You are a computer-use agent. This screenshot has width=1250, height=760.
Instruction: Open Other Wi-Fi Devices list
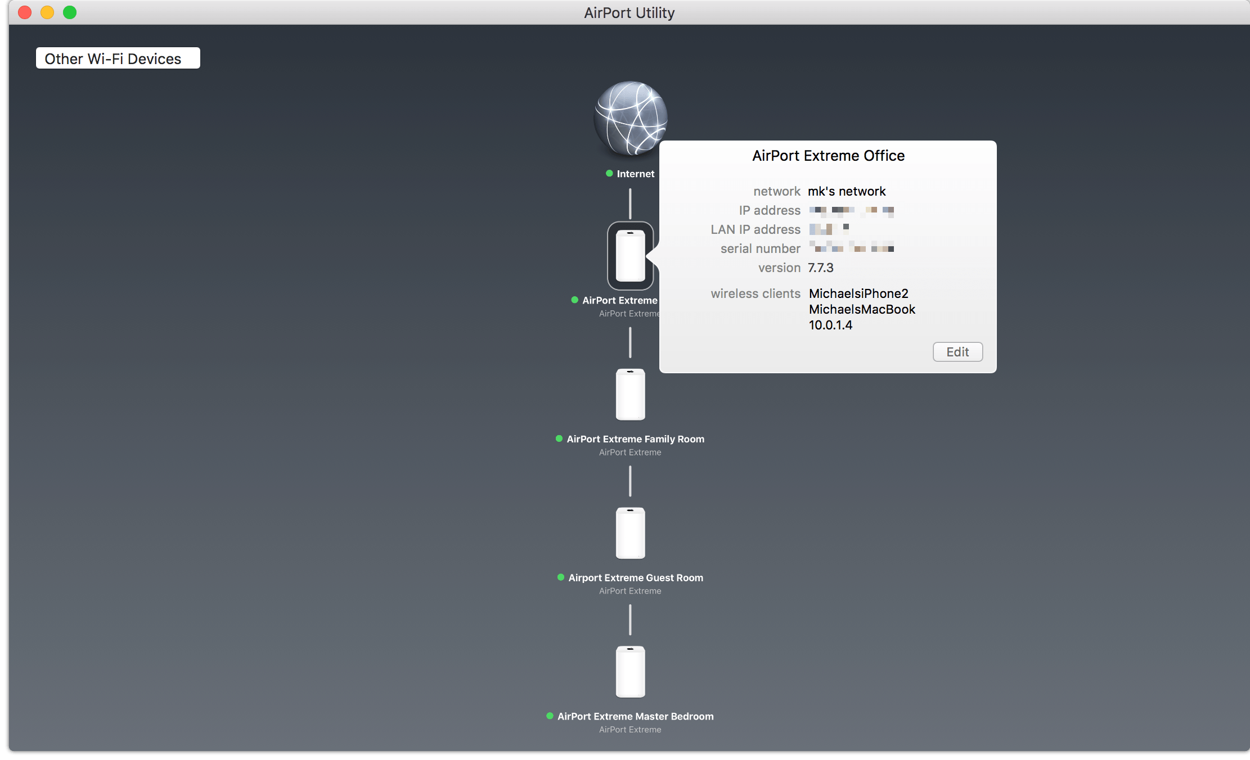click(118, 58)
